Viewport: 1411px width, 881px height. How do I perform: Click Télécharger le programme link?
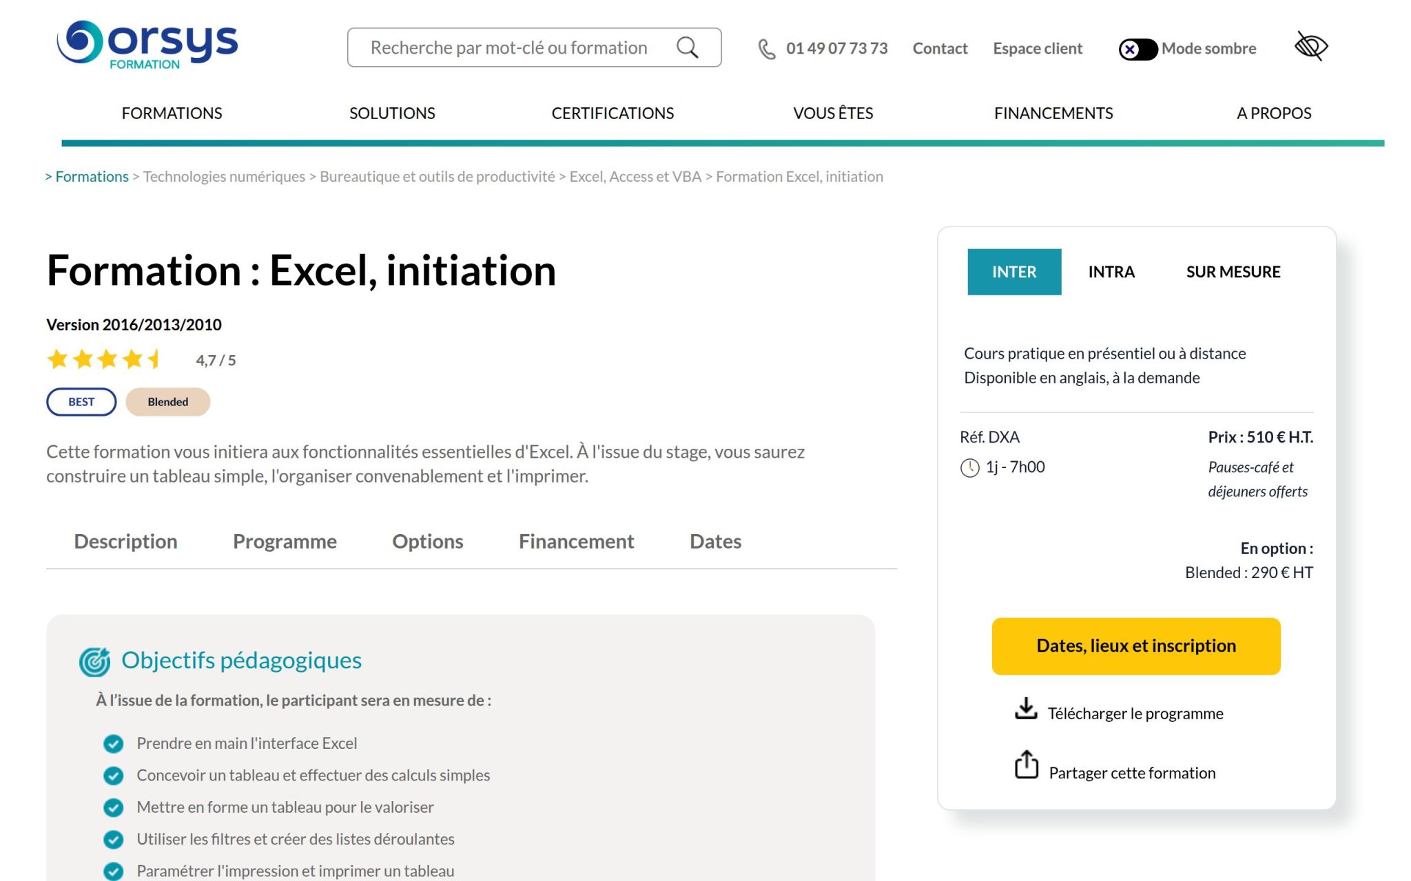point(1135,714)
